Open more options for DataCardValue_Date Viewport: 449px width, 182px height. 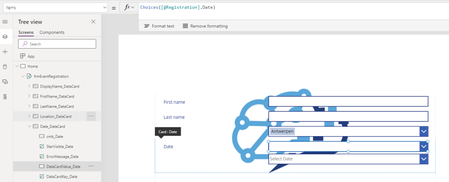click(x=91, y=166)
